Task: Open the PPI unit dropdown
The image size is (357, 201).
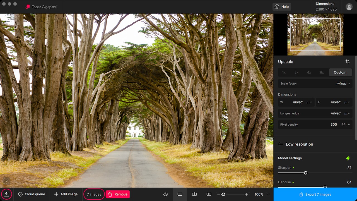Action: [346, 125]
